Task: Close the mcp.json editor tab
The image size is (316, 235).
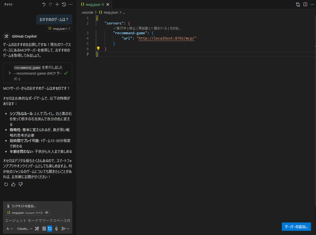Action: click(108, 4)
